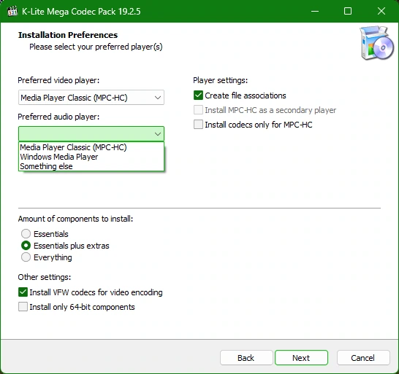Cancel the installation
The image size is (399, 374).
click(363, 358)
